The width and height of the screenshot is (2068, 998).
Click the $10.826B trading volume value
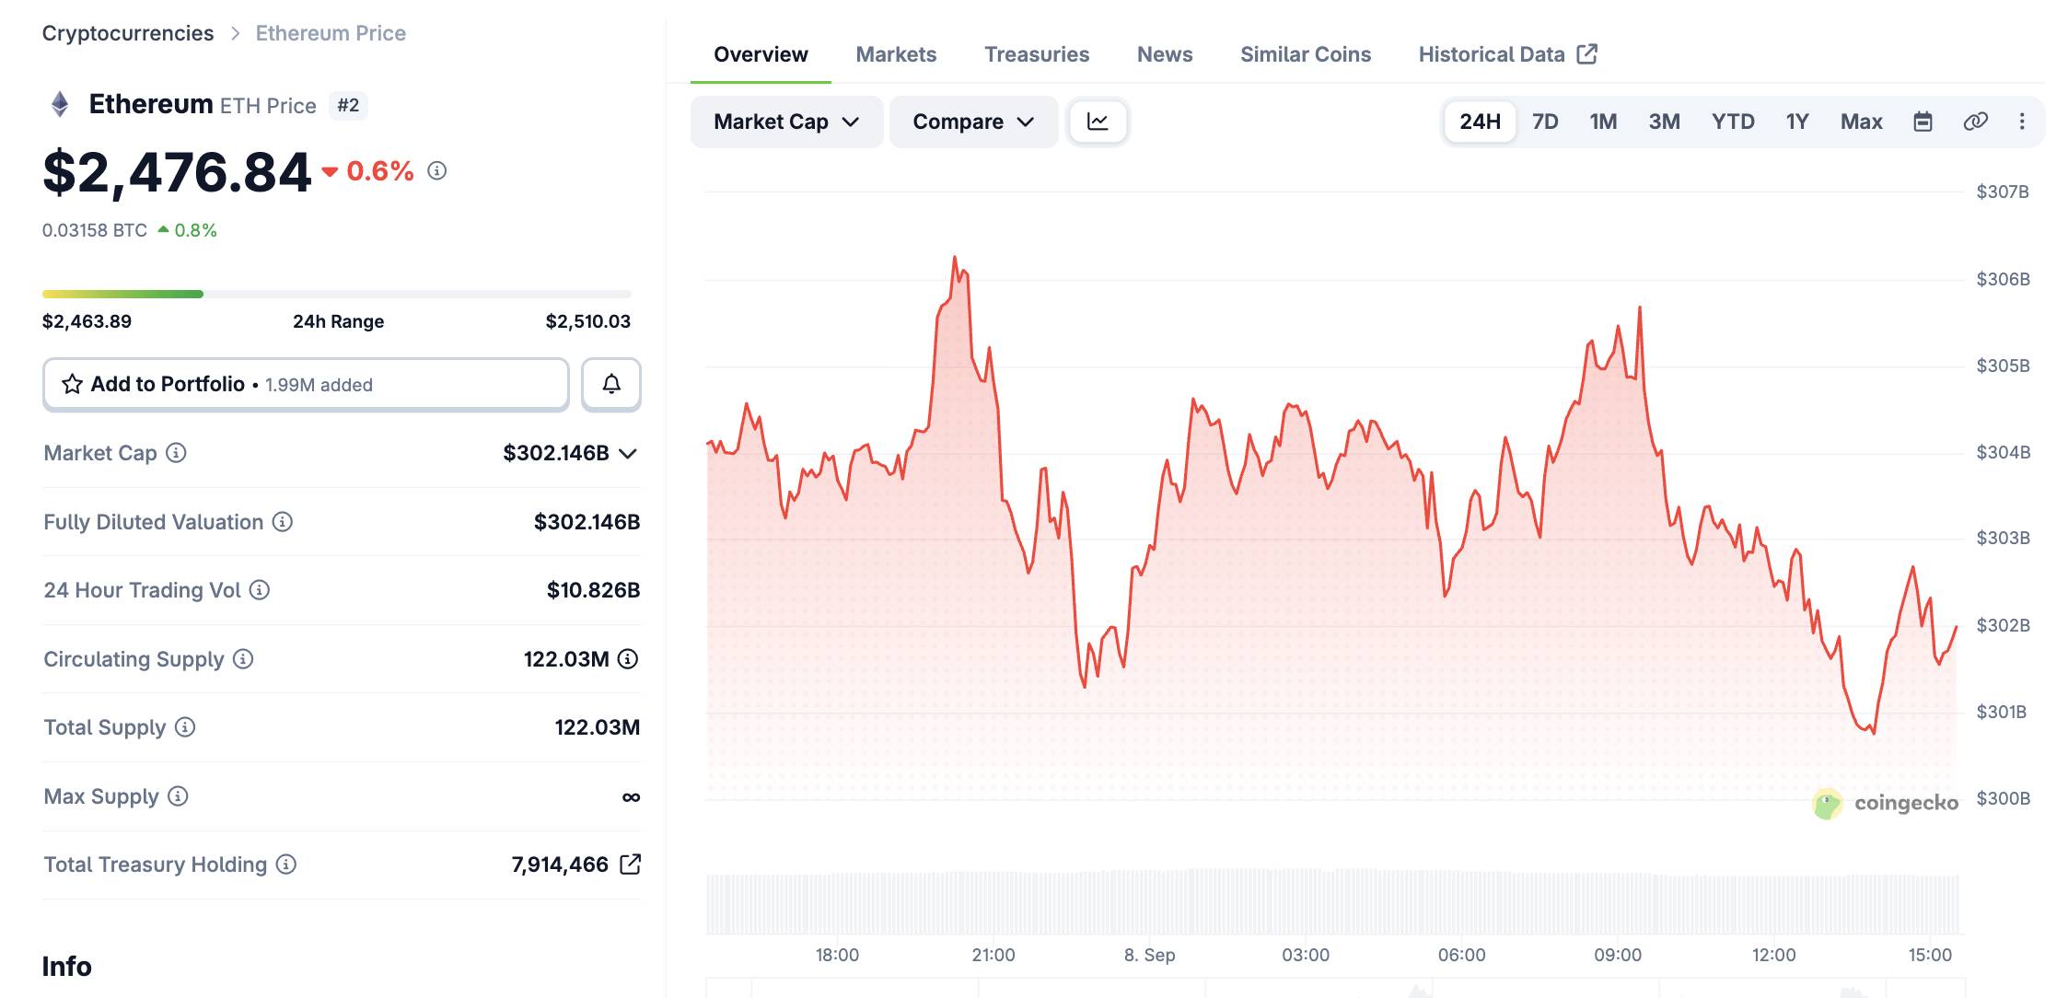point(593,590)
